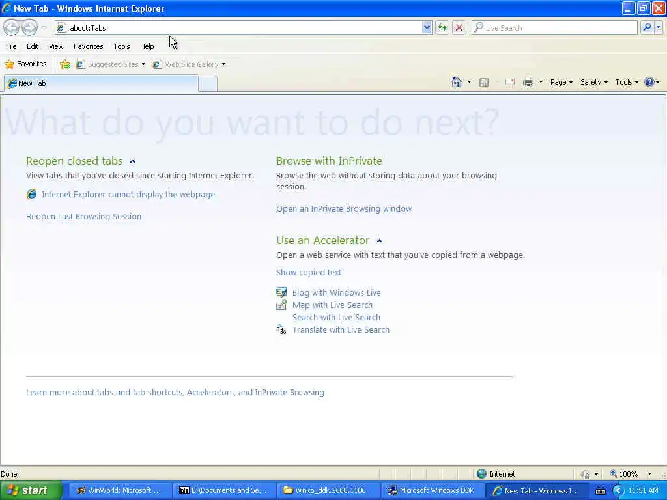Open the Favorites star button
This screenshot has width=667, height=500.
pyautogui.click(x=25, y=64)
